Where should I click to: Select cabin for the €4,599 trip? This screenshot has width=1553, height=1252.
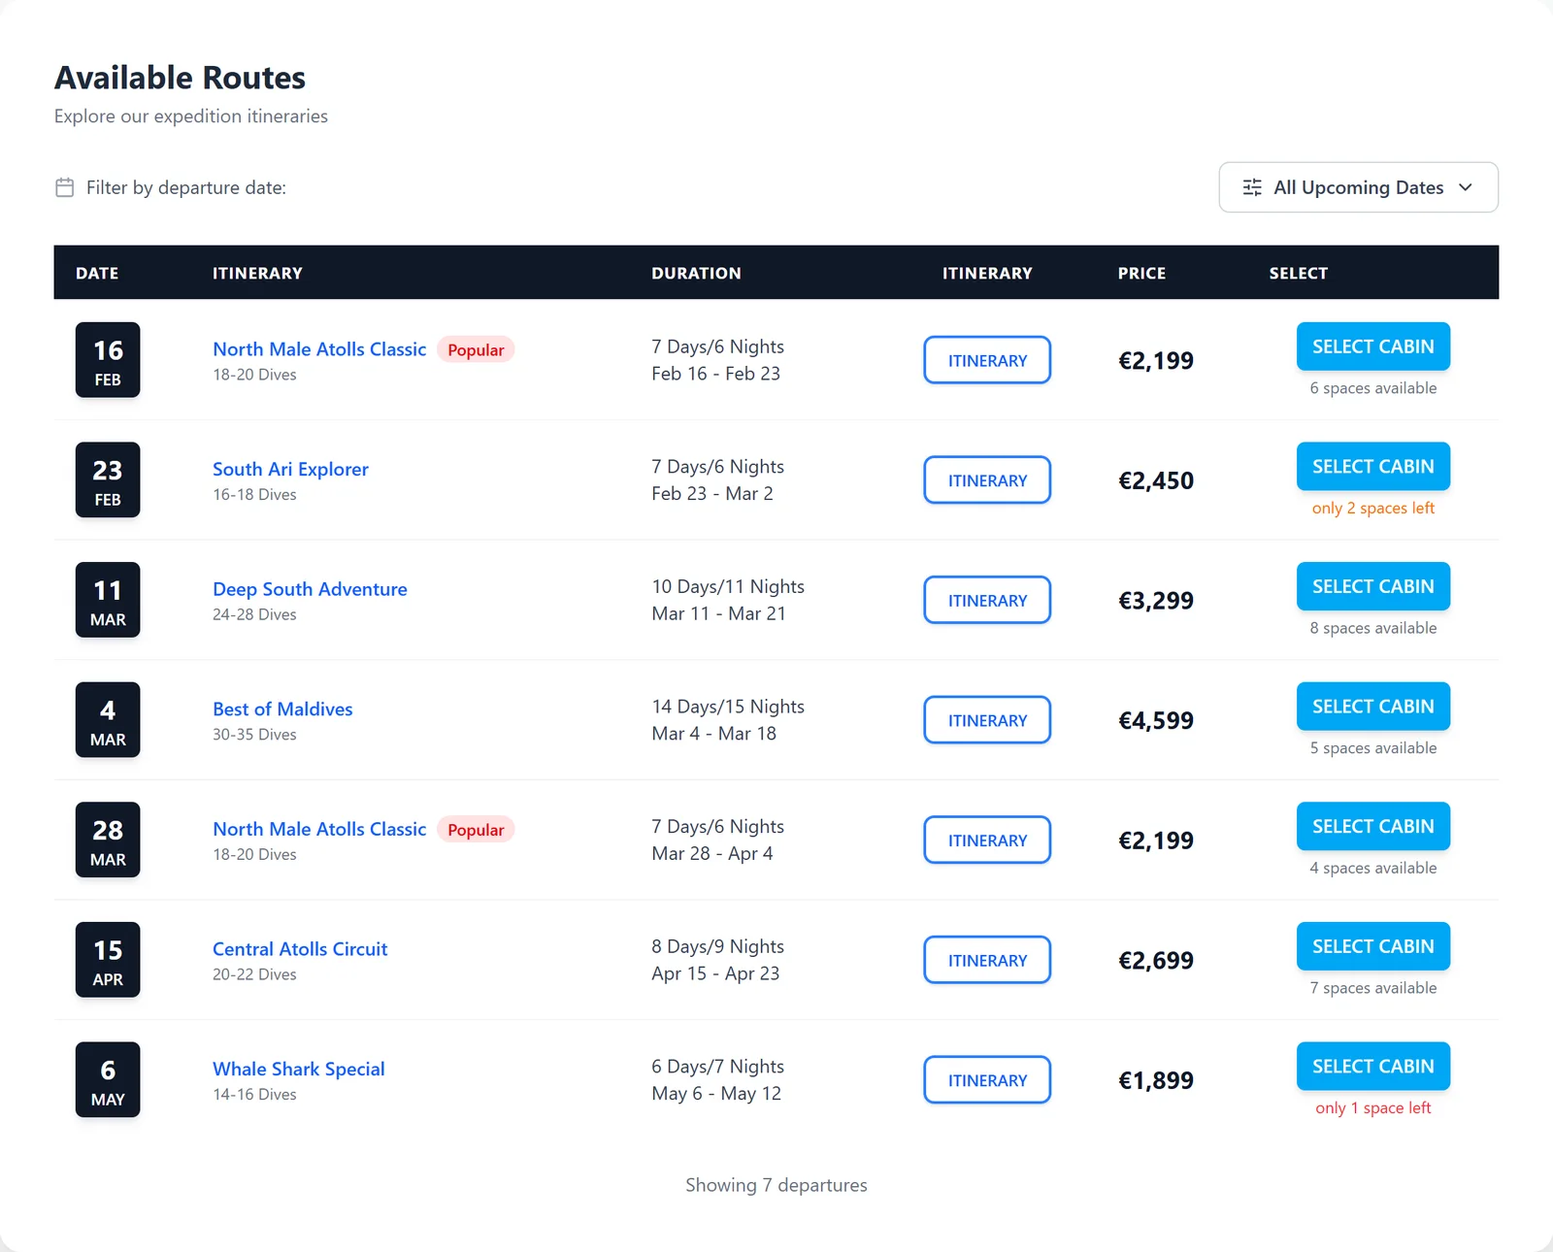(x=1373, y=707)
